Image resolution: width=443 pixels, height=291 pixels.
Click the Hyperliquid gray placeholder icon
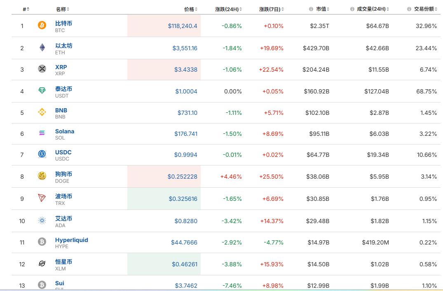(x=42, y=242)
